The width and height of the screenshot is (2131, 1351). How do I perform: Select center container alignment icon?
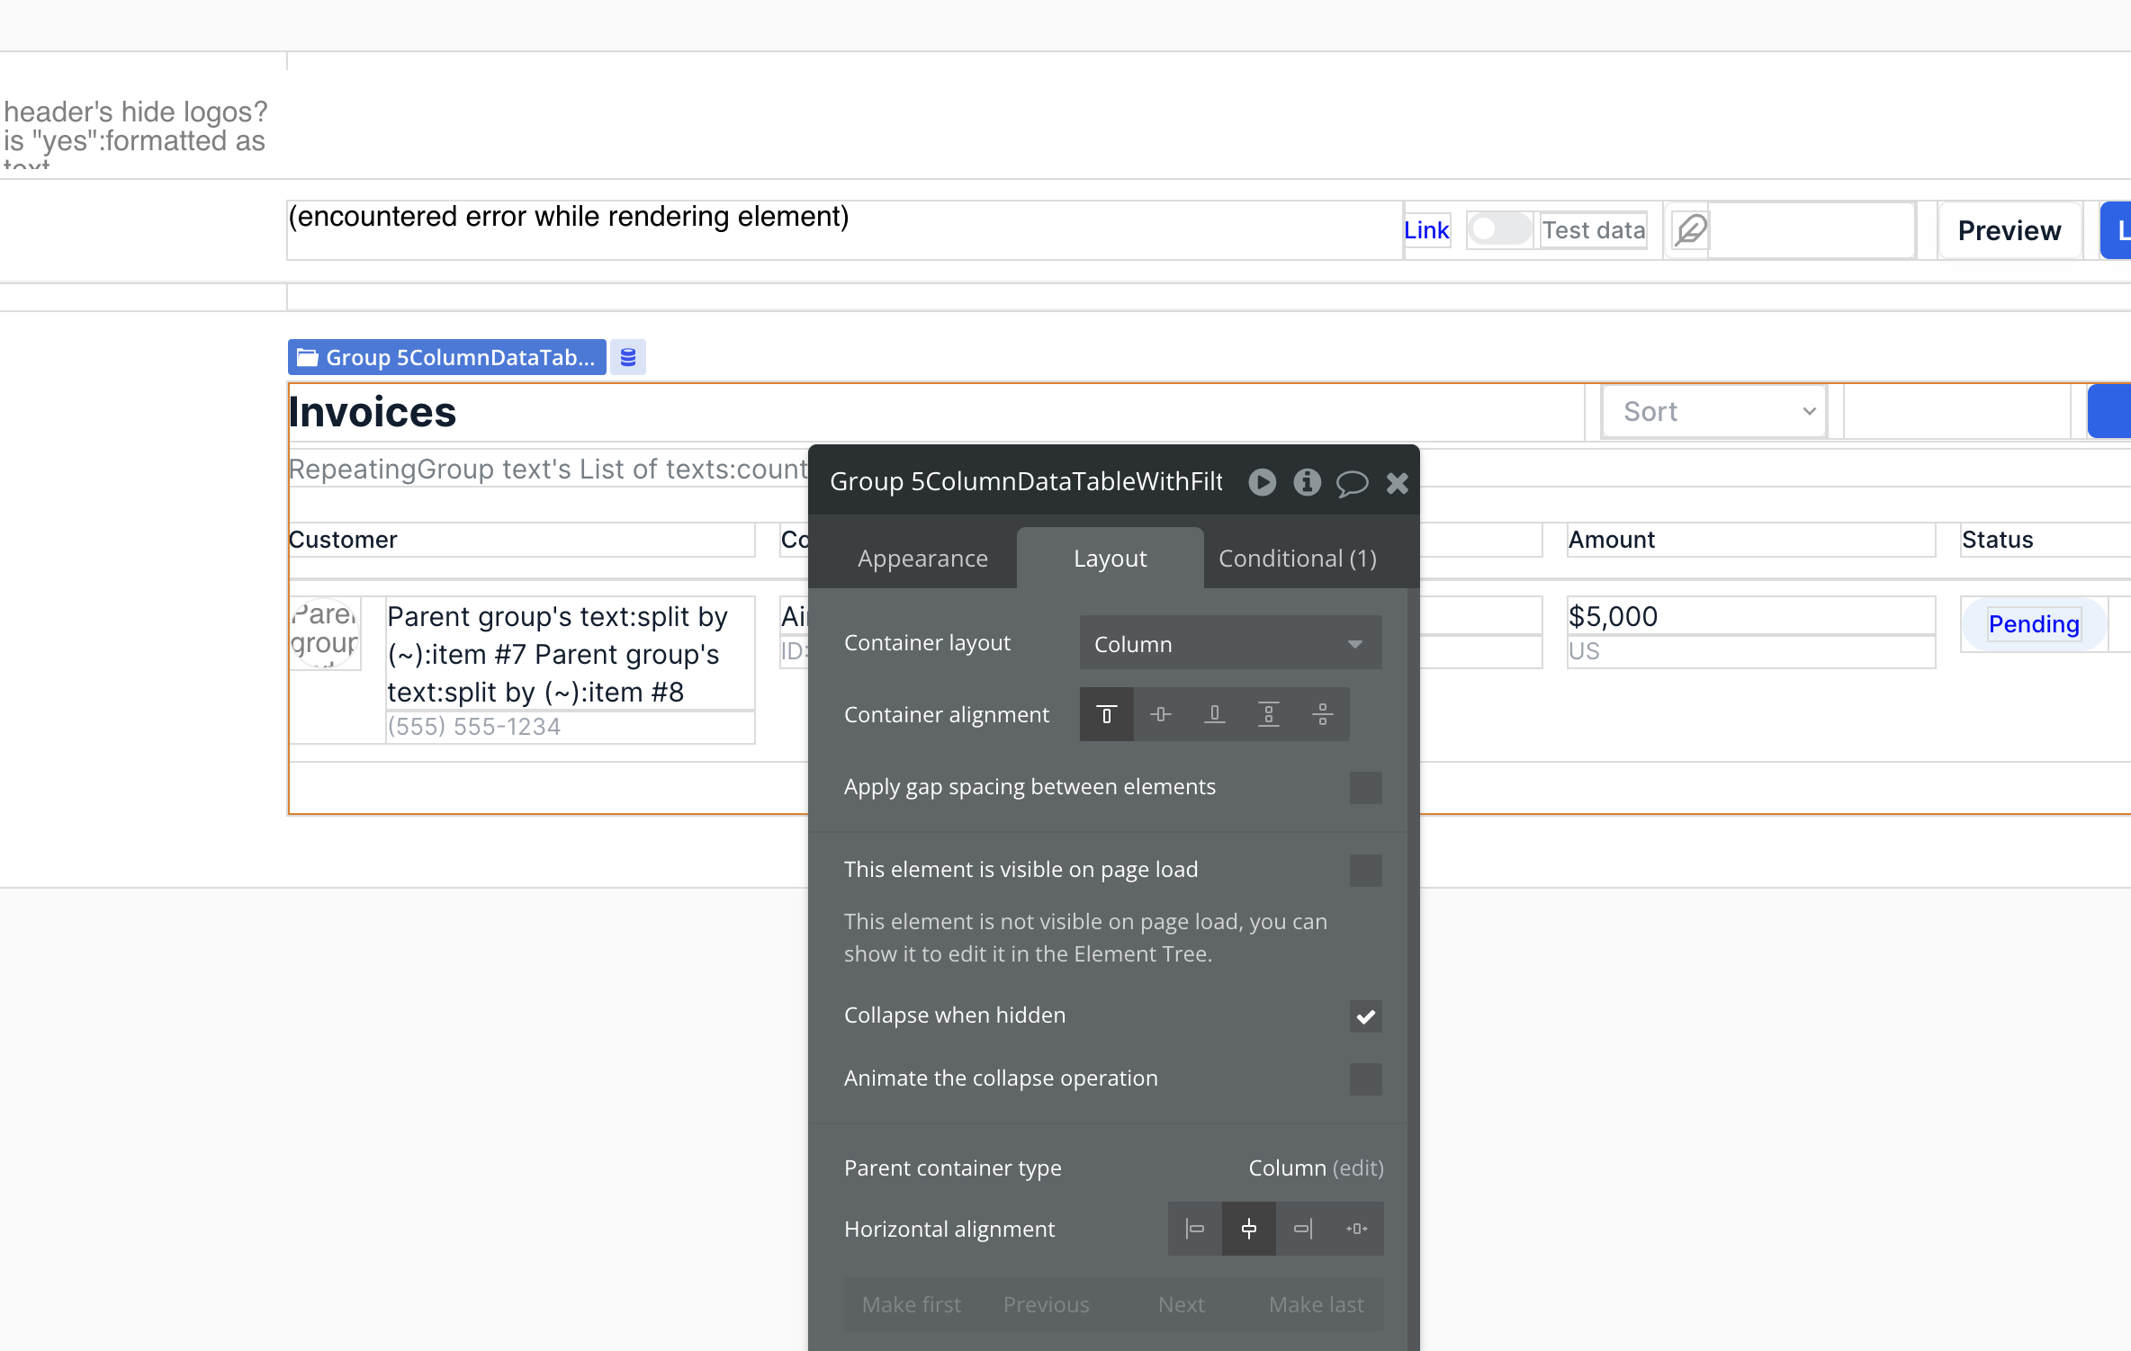point(1161,714)
